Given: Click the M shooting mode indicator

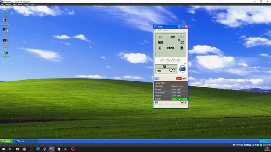Looking at the screenshot, I should tap(160, 37).
